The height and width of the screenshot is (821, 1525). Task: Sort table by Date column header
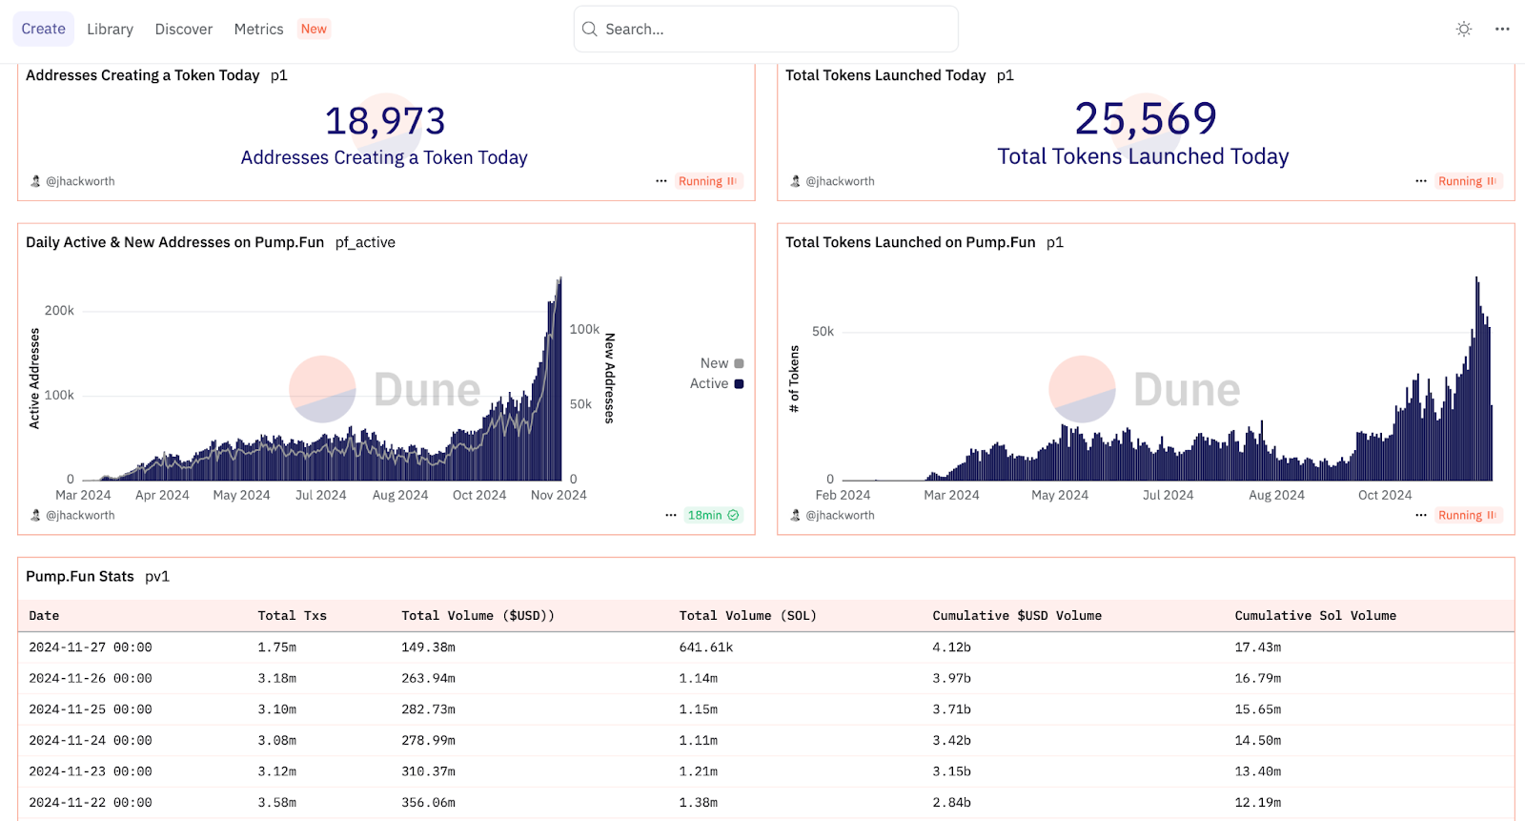44,616
